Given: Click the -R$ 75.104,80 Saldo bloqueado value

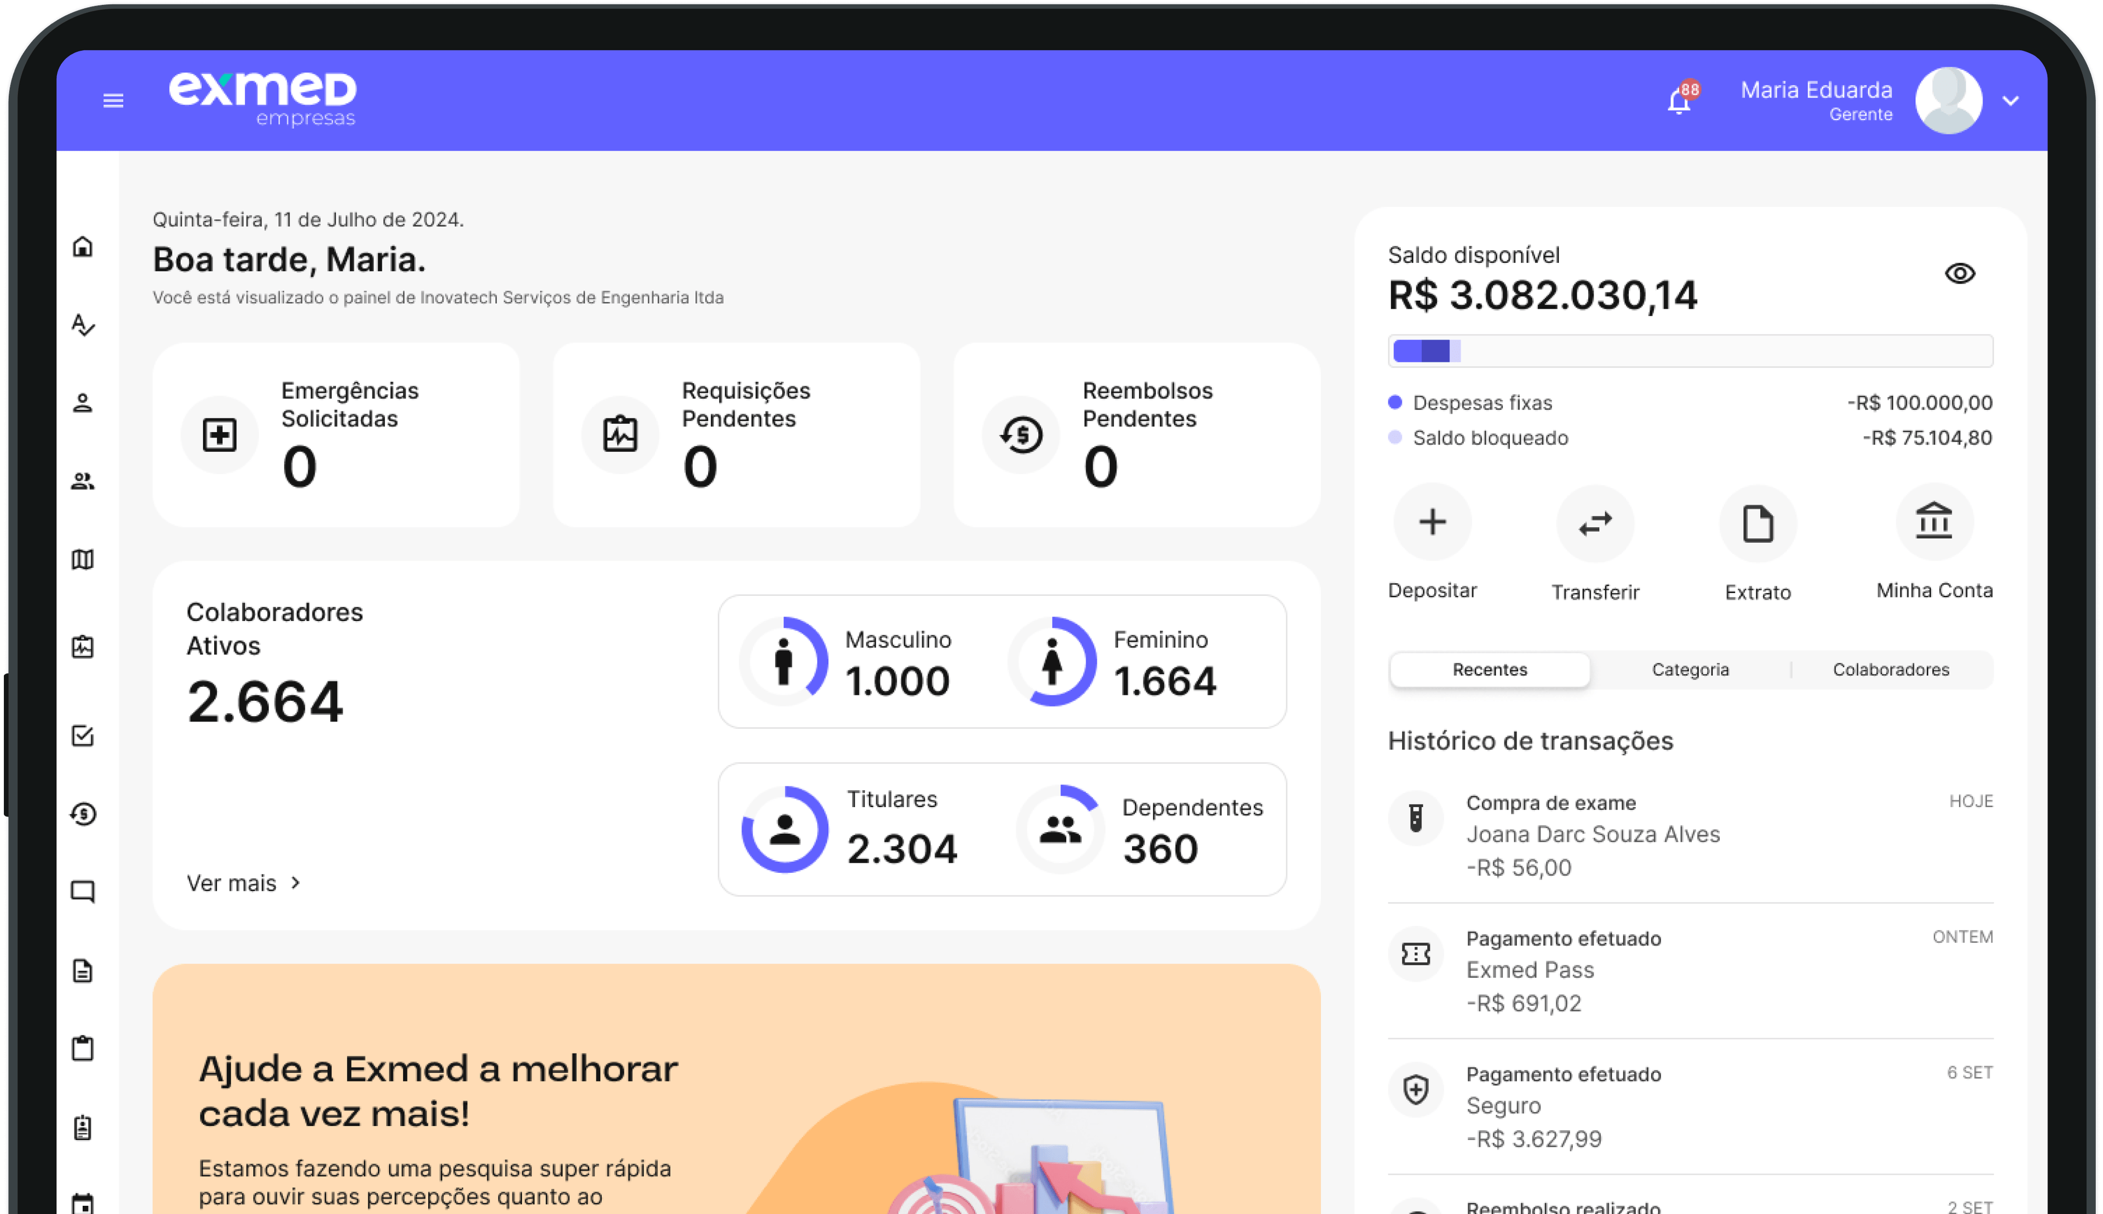Looking at the screenshot, I should tap(1927, 438).
